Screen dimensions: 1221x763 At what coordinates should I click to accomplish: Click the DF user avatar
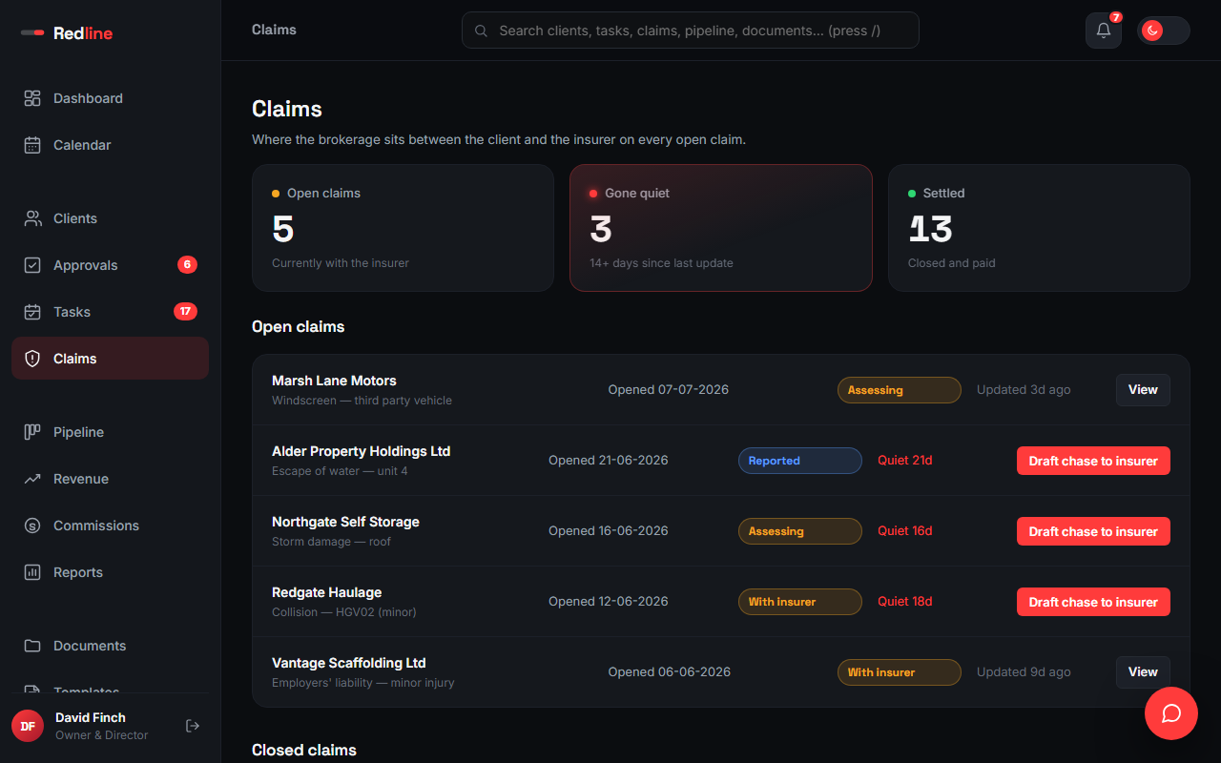click(28, 726)
